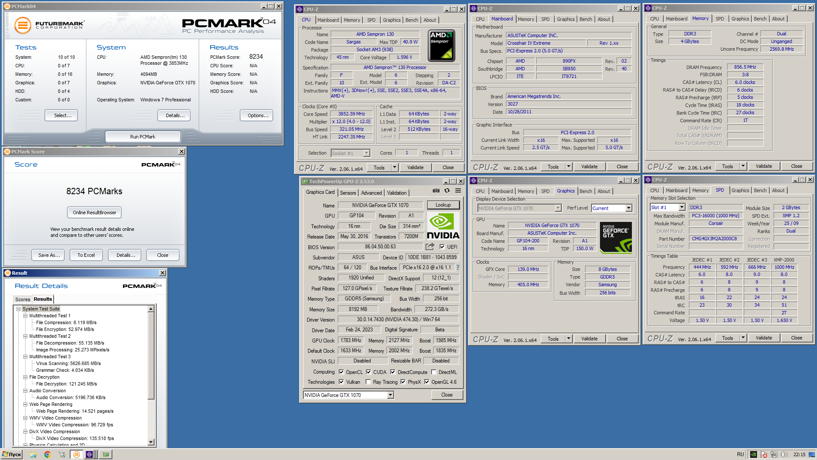Switch to GPU-Z via the taskbar button

click(x=106, y=454)
